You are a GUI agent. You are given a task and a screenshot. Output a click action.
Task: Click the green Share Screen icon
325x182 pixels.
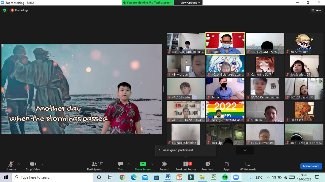click(143, 164)
